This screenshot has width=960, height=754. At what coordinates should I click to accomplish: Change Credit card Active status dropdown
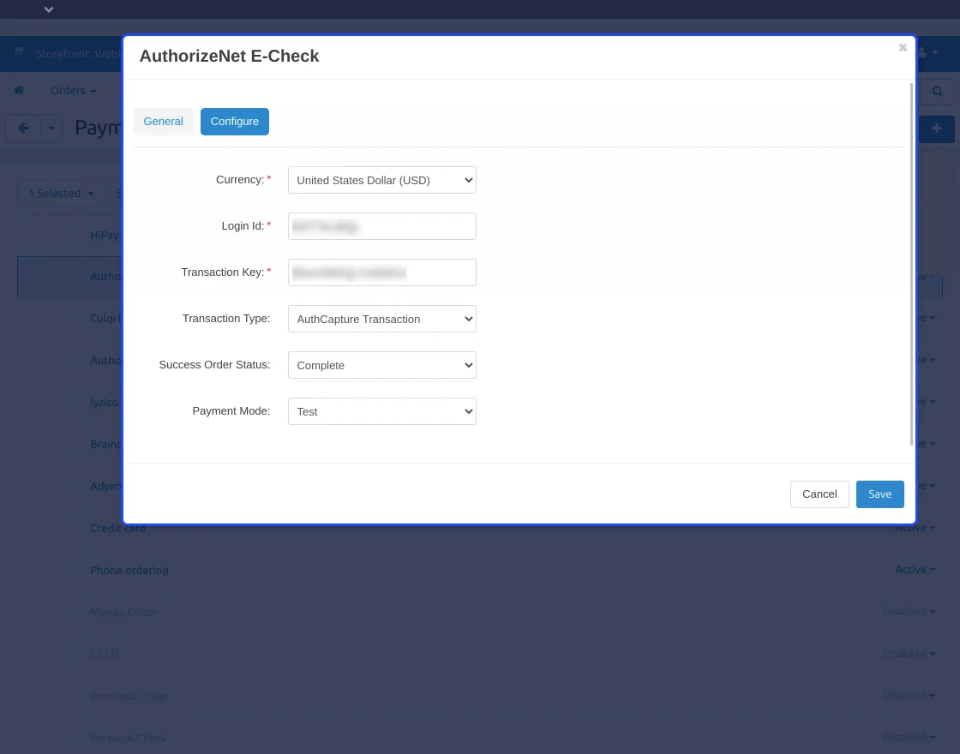coord(915,528)
